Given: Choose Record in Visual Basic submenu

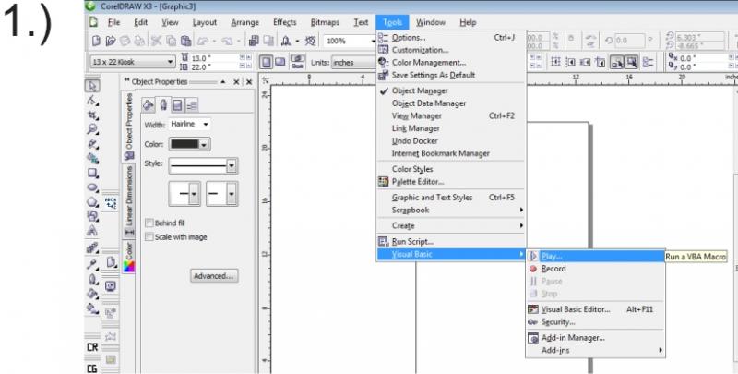Looking at the screenshot, I should pos(595,269).
